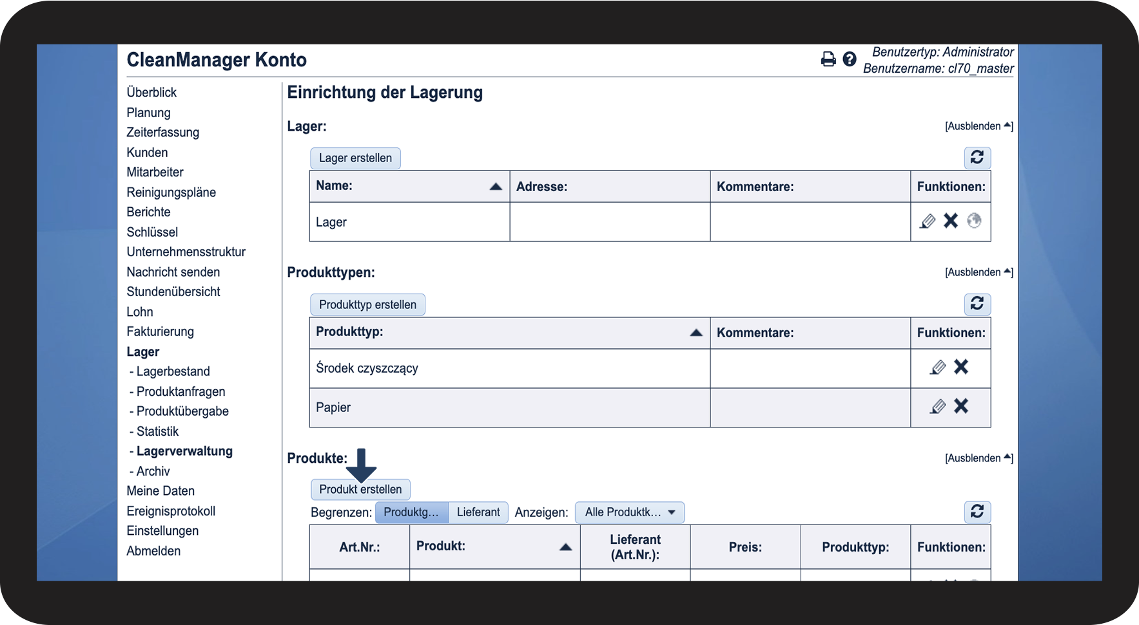The width and height of the screenshot is (1139, 625).
Task: Click the Produkt erstellen button
Action: pos(360,489)
